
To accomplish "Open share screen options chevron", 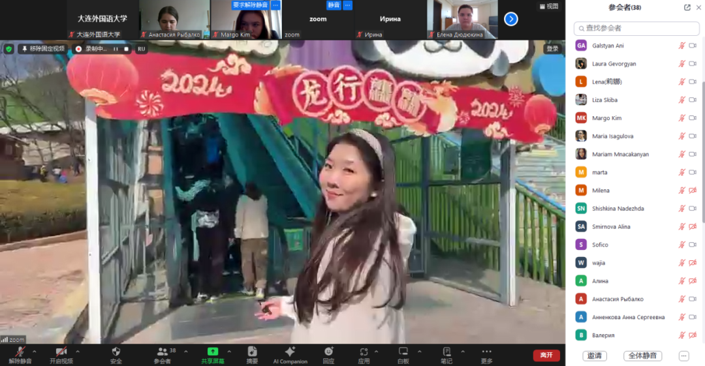I will (x=228, y=351).
